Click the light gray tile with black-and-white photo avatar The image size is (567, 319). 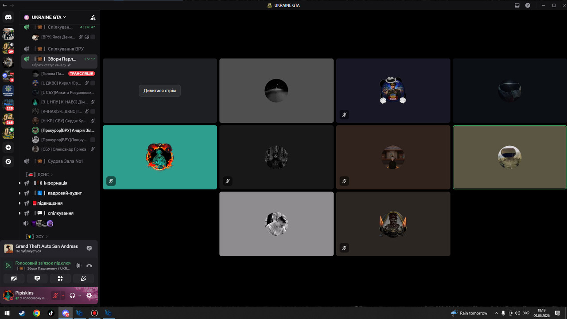pyautogui.click(x=276, y=224)
